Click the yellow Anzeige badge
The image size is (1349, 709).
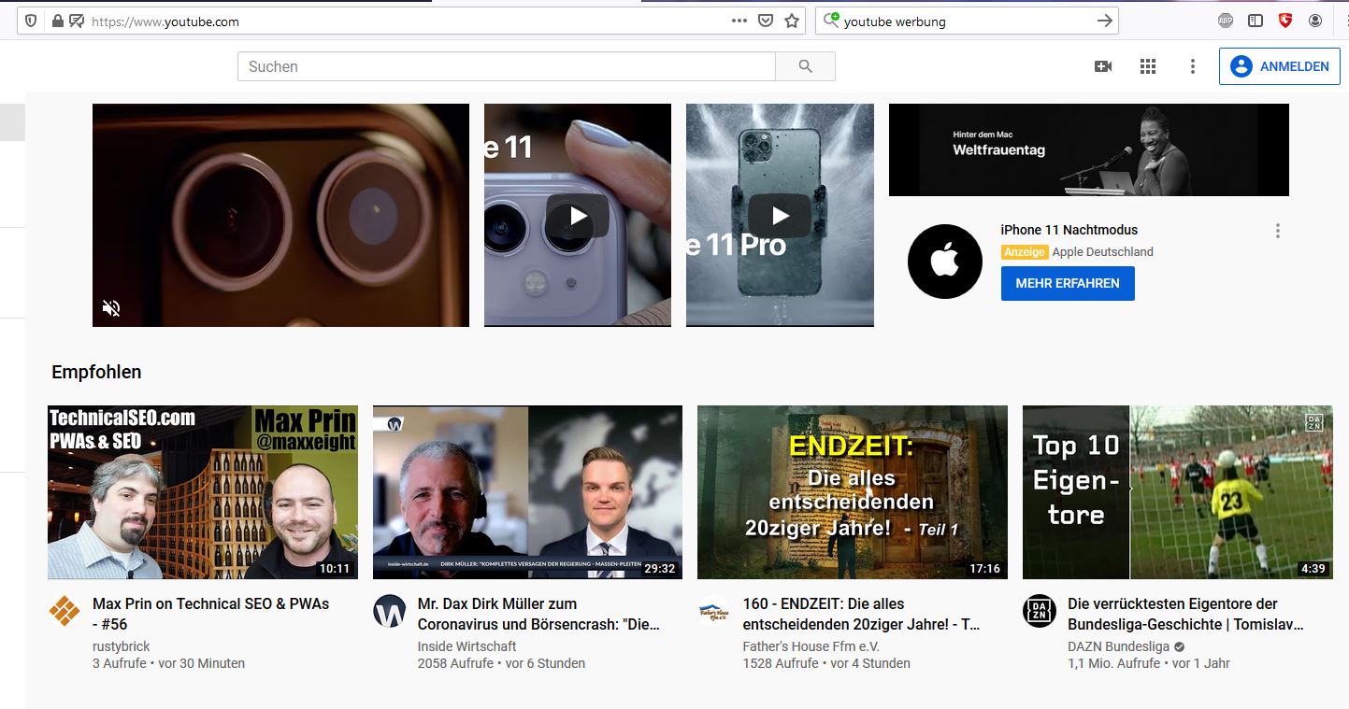pos(1025,252)
